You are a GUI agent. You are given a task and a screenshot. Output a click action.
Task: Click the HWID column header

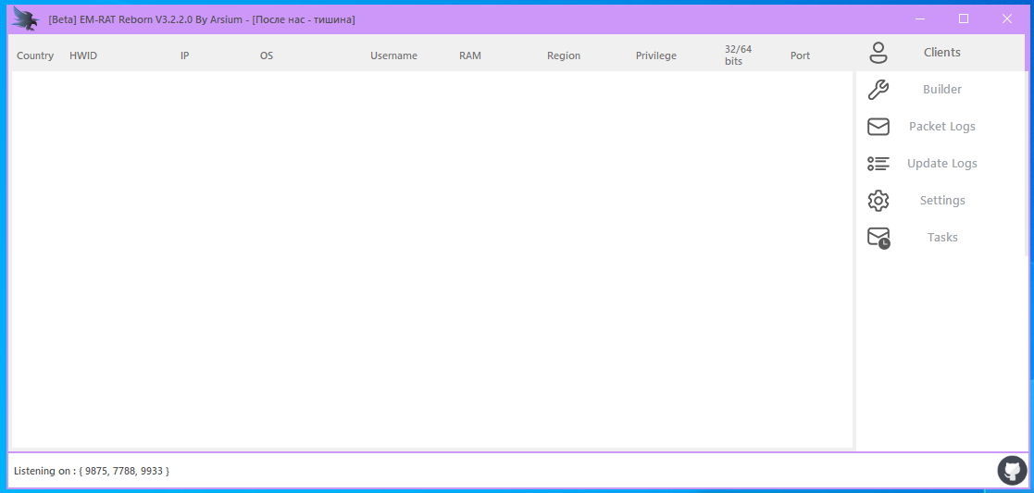83,55
